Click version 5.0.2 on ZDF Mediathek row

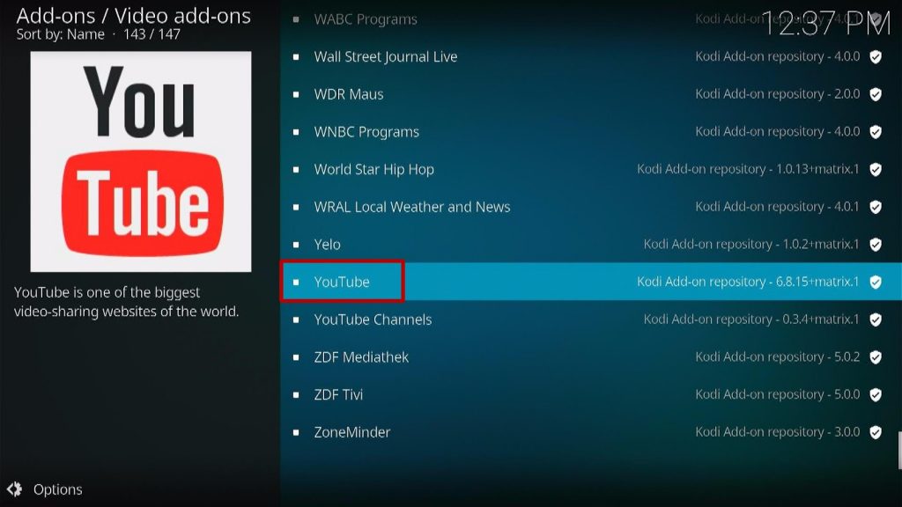pyautogui.click(x=847, y=356)
